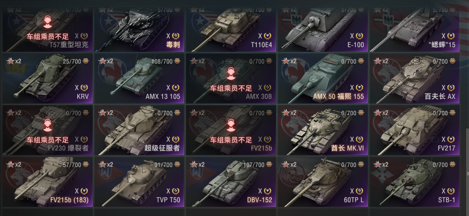Click the mastery badge on DBV-152
Screen dimensions: 469x216
pos(268,191)
